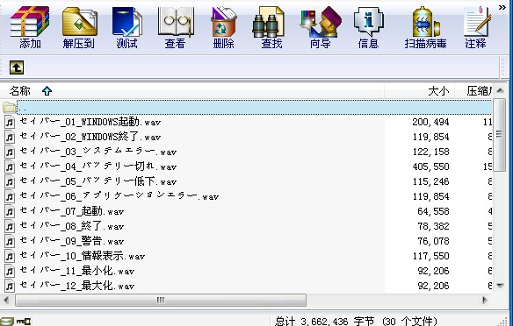Click the vertical scrollbar down arrow
Viewport: 513px width, 326px height.
(x=500, y=286)
